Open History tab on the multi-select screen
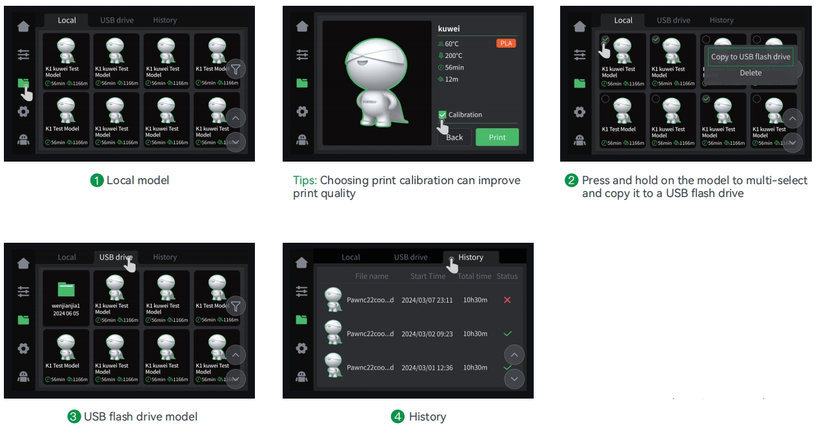Image resolution: width=817 pixels, height=425 pixels. click(x=721, y=20)
